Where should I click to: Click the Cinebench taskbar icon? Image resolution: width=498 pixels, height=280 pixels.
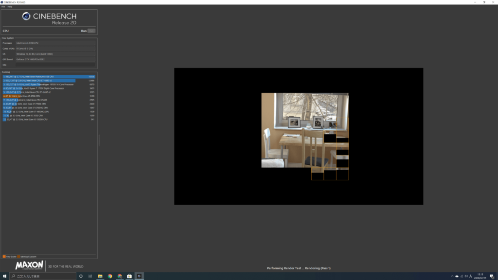click(x=139, y=276)
